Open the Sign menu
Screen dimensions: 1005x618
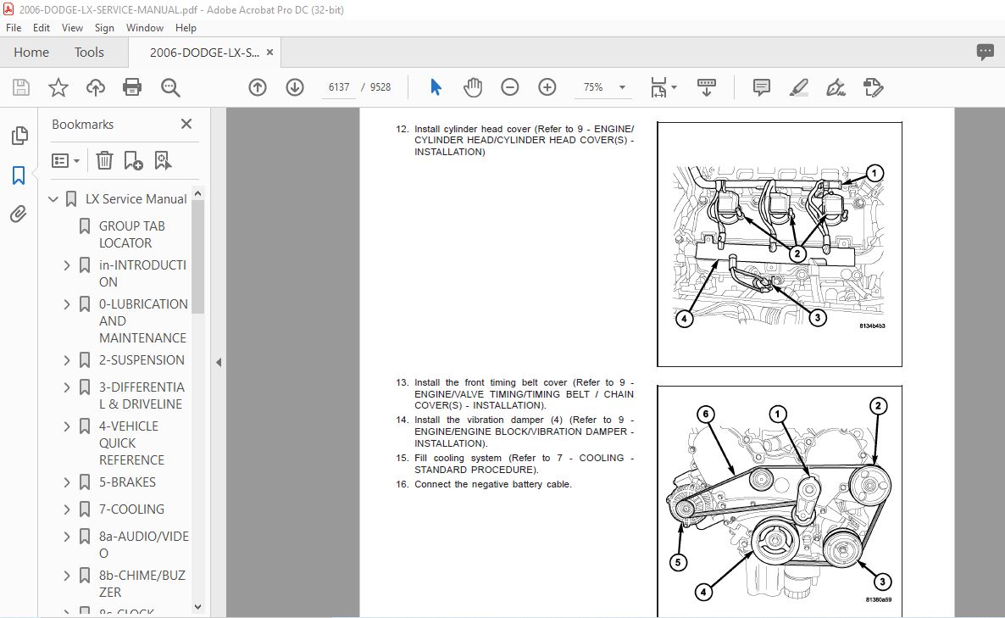point(104,28)
